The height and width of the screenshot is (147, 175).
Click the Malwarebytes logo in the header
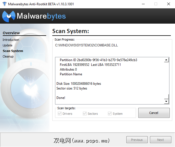34,16
